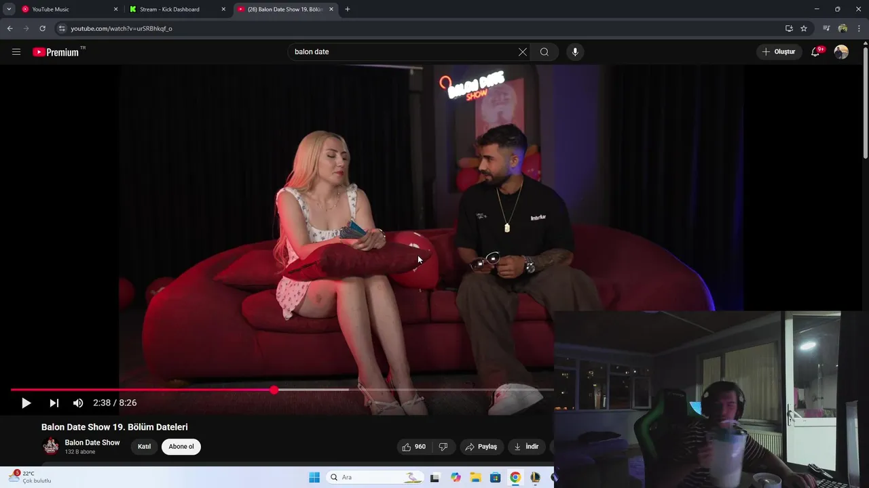This screenshot has height=488, width=869.
Task: Dislike the video
Action: coord(443,447)
